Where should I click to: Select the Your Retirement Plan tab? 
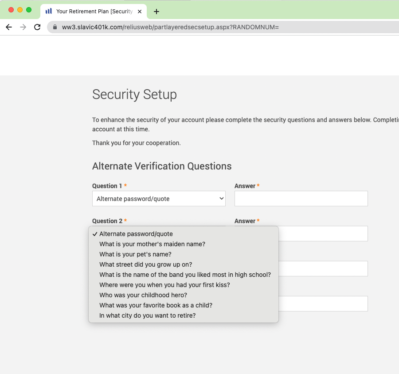pyautogui.click(x=94, y=12)
